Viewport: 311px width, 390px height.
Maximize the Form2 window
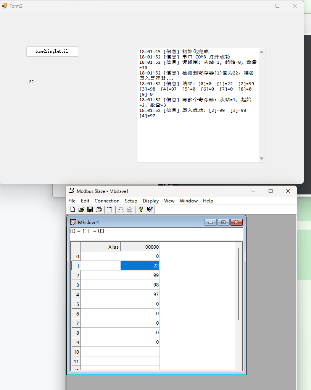[x=277, y=6]
